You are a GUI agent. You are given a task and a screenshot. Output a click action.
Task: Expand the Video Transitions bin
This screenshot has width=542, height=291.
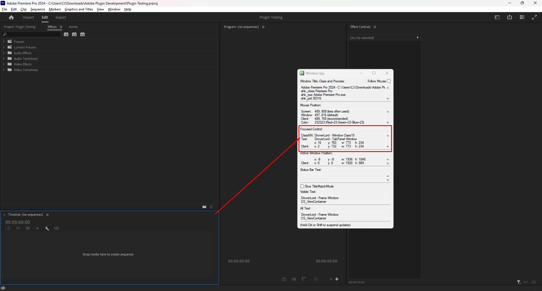point(4,70)
